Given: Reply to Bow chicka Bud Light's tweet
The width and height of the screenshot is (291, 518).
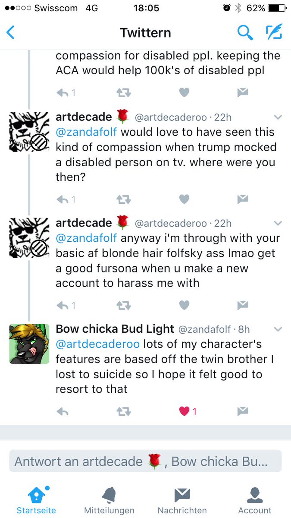Looking at the screenshot, I should point(63,411).
